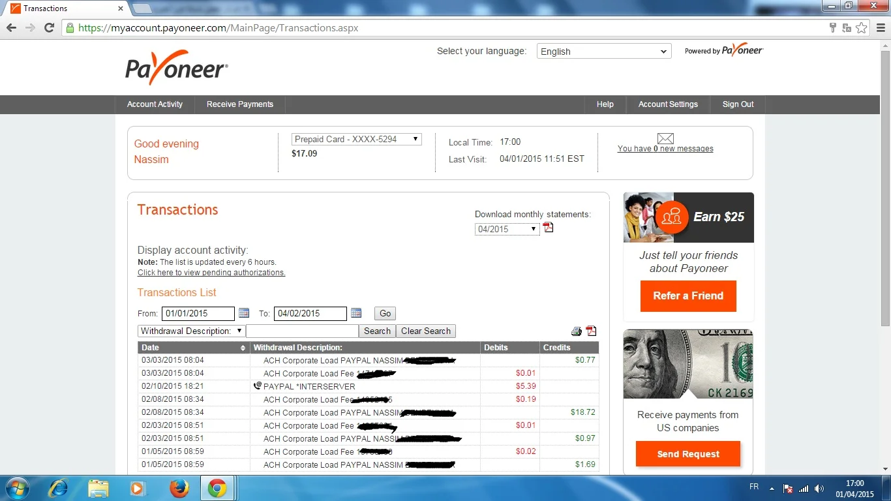Click the PDF icon for monthly statements
Viewport: 891px width, 501px height.
coord(548,228)
